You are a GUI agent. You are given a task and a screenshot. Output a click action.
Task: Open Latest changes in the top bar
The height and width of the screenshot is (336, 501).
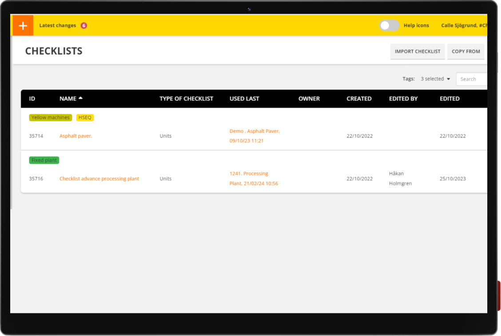tap(58, 26)
